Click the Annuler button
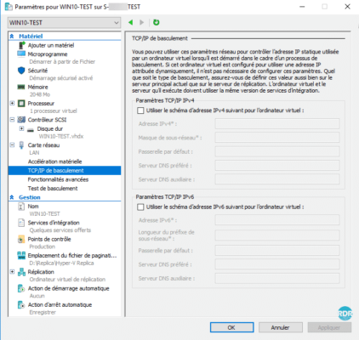 tap(281, 327)
